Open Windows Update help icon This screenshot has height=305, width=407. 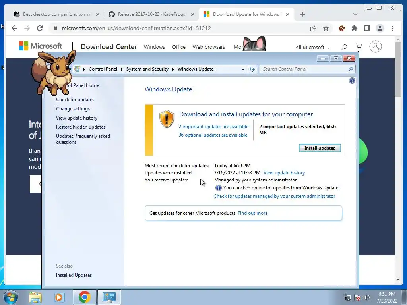pyautogui.click(x=352, y=81)
